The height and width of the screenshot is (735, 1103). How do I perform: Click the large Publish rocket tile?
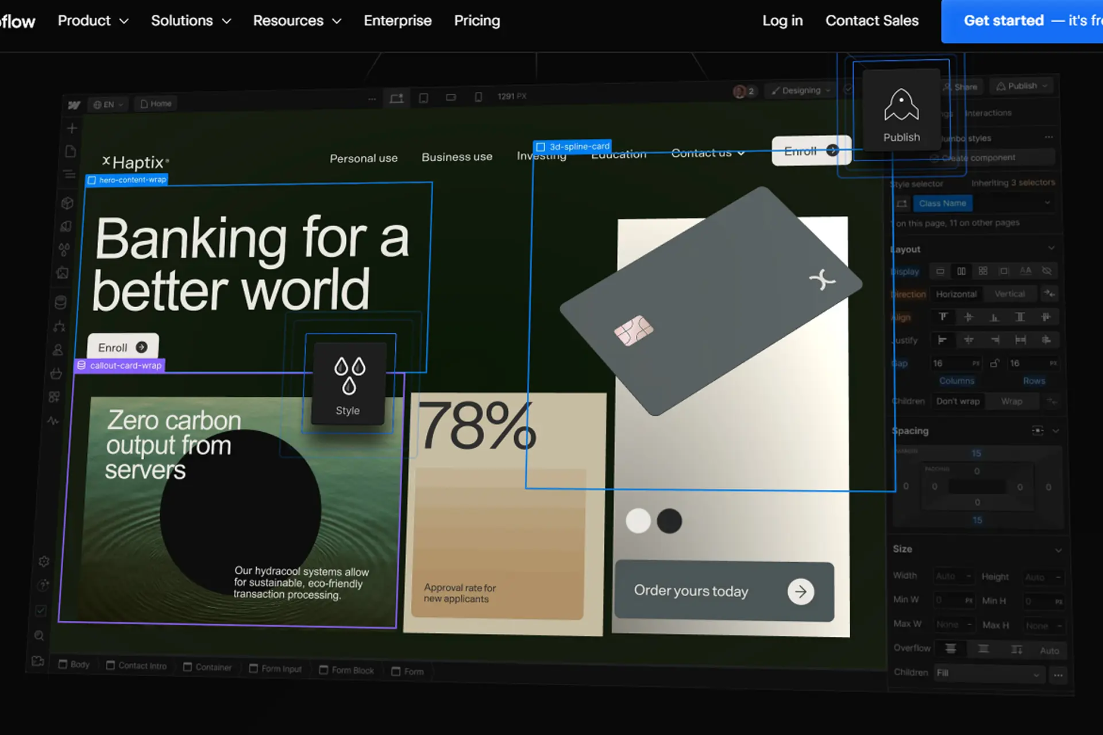pos(901,110)
